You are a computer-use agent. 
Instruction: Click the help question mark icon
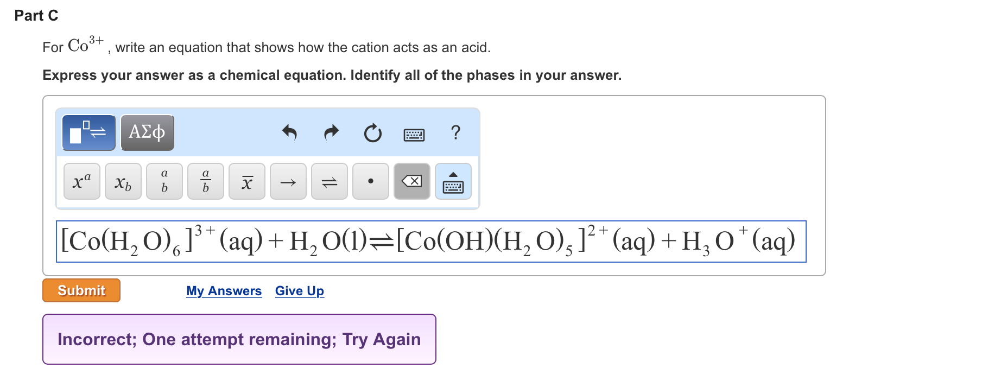click(456, 133)
